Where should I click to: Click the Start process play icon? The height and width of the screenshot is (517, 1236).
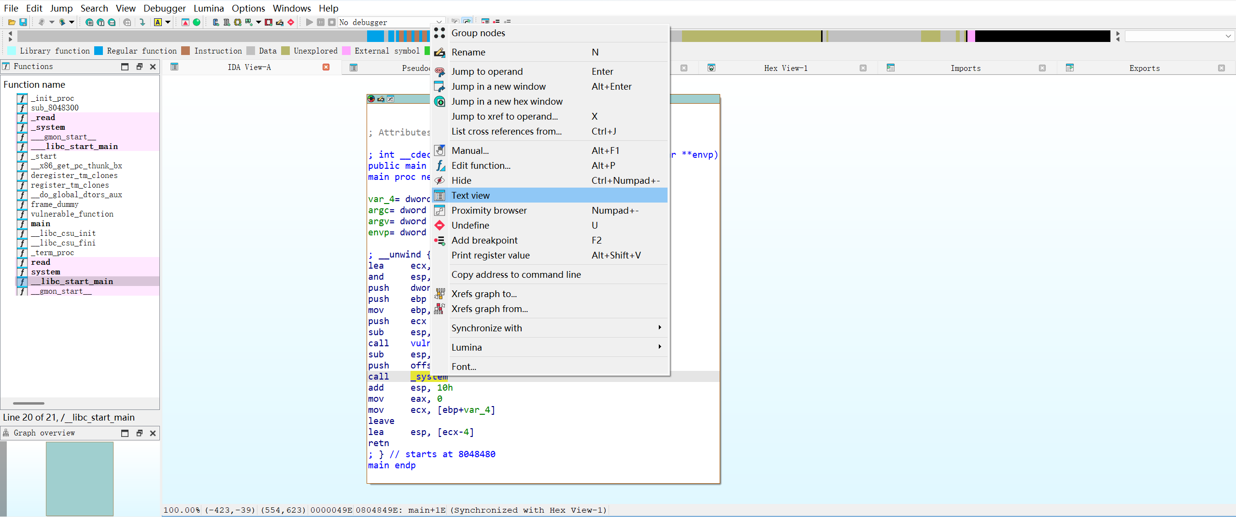(310, 22)
